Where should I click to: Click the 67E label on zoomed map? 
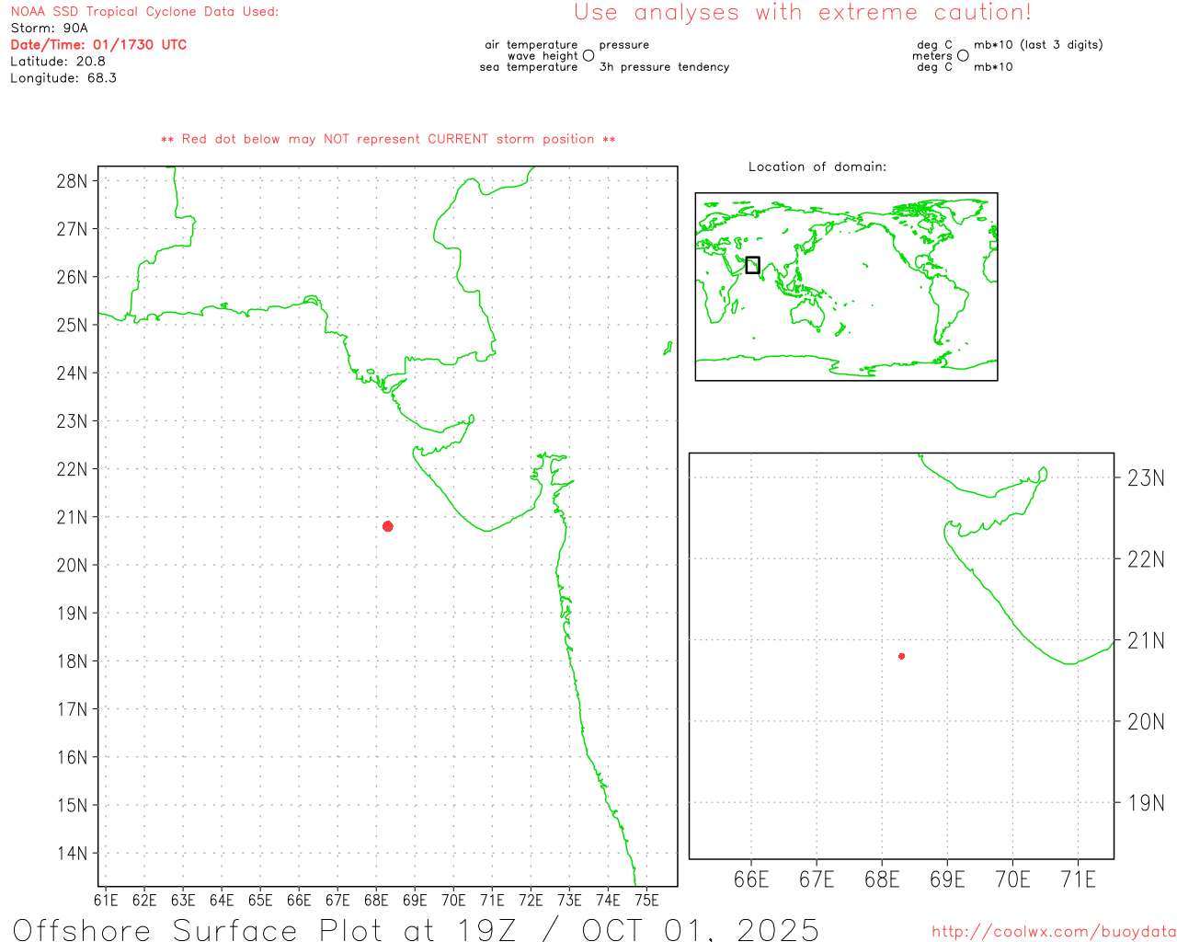(x=817, y=880)
